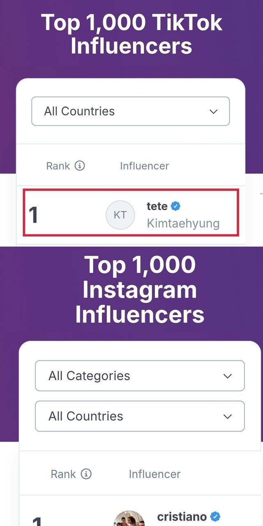Open the cristiano username link
Viewport: 263px width, 526px height.
182,517
